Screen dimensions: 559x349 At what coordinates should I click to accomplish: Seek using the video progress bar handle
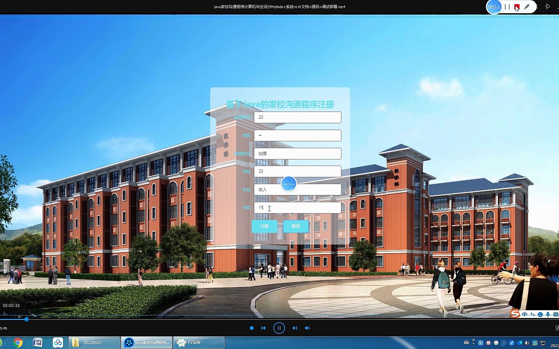(27, 319)
